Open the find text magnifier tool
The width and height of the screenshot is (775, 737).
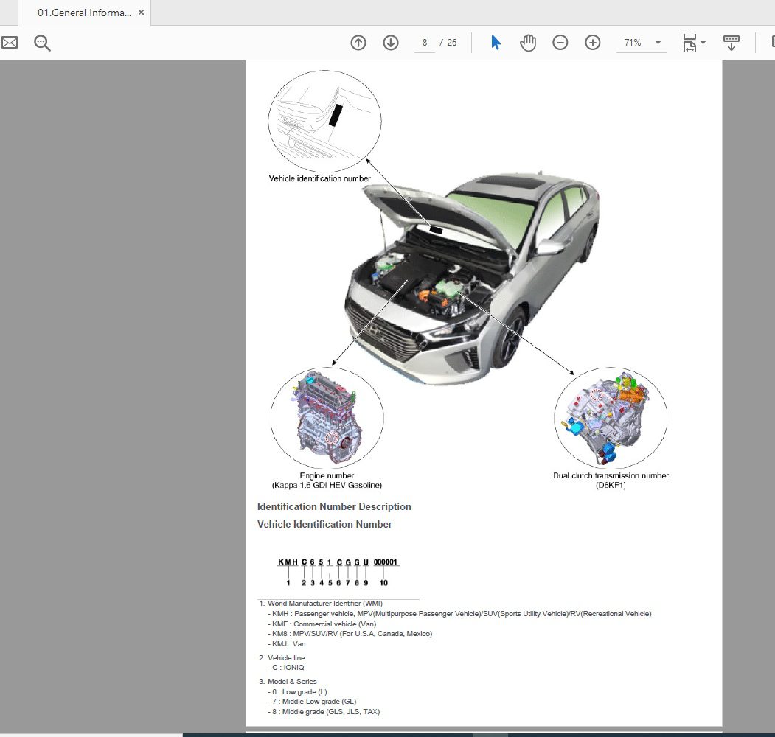click(42, 43)
